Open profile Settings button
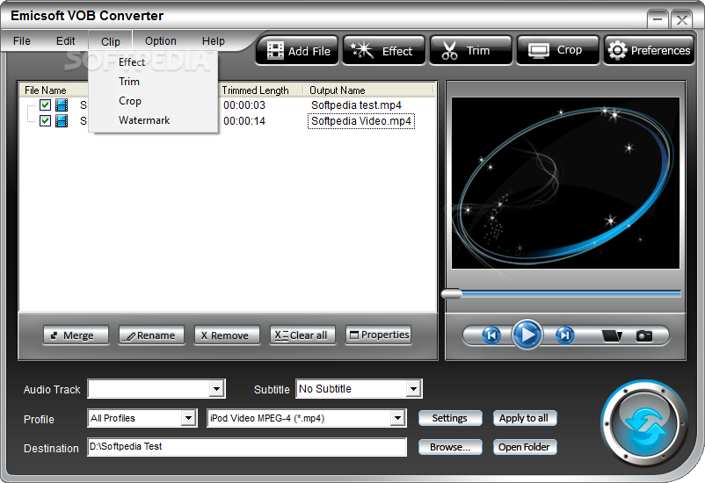Screen dimensions: 705x483 pyautogui.click(x=450, y=418)
